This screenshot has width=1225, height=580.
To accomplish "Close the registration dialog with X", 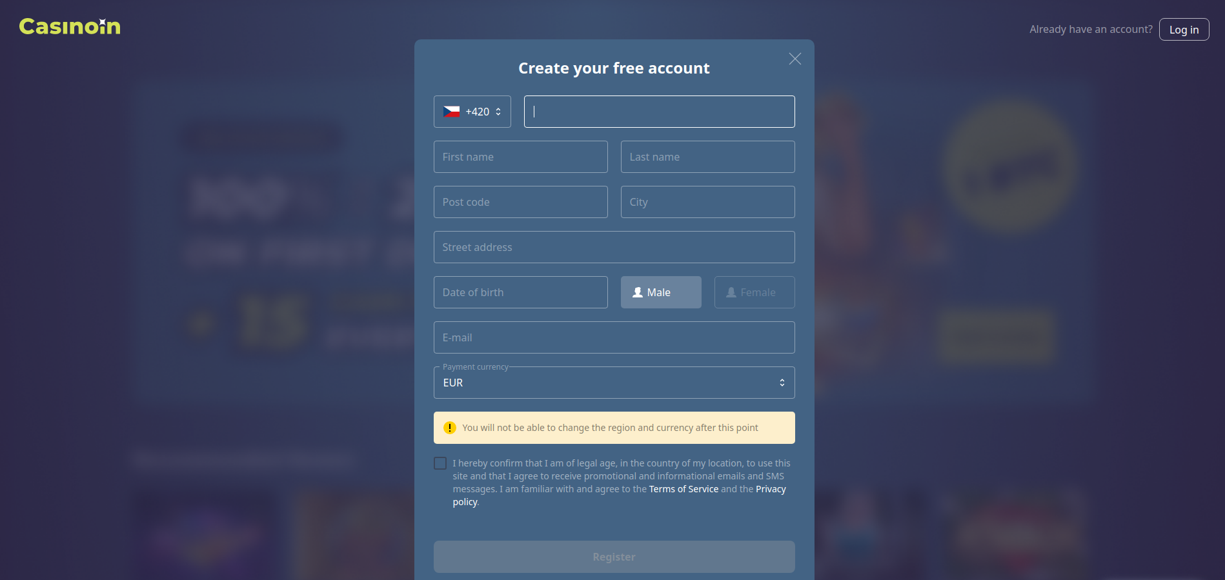I will click(795, 59).
